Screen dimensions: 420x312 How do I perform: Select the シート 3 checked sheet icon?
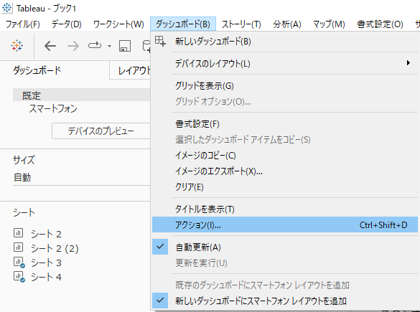coord(19,263)
